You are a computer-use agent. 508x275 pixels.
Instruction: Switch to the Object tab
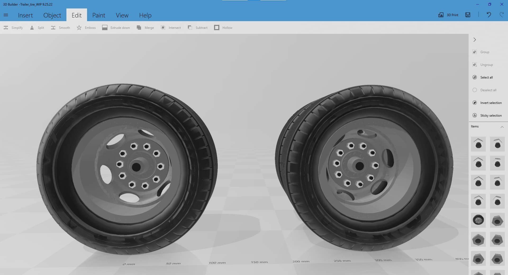point(52,15)
